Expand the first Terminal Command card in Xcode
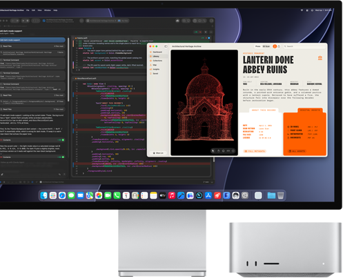The height and width of the screenshot is (278, 343). [32, 63]
